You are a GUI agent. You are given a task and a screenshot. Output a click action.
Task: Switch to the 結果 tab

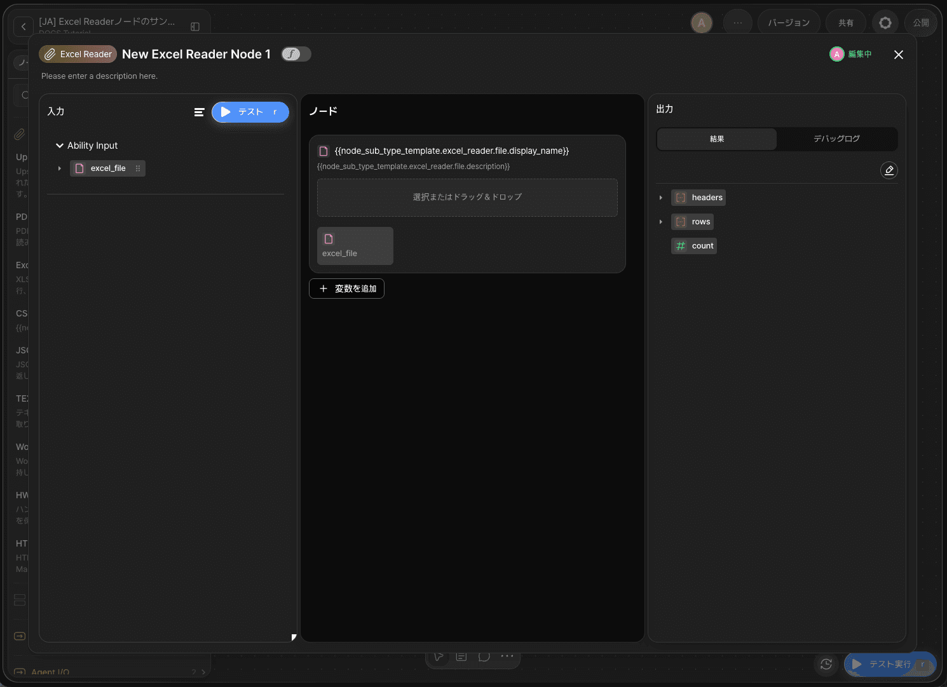coord(717,139)
